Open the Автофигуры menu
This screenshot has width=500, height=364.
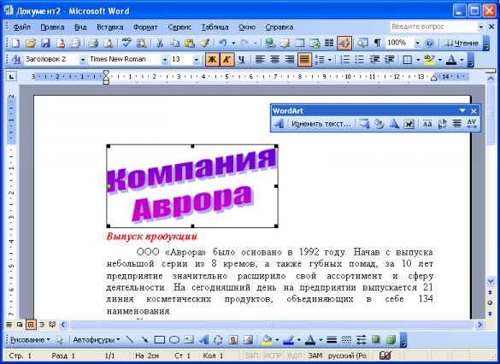97,340
